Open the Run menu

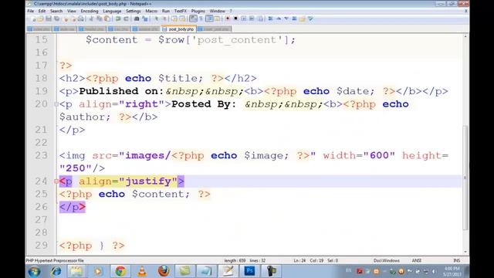click(166, 11)
